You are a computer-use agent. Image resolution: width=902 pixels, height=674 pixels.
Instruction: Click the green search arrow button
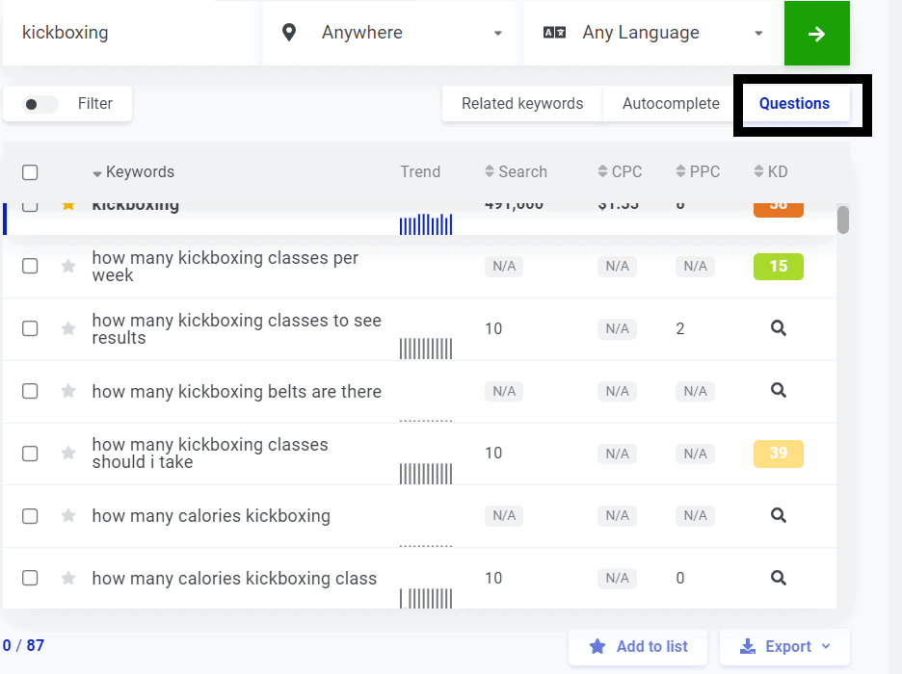click(x=816, y=34)
